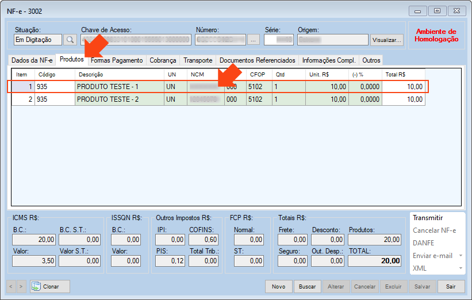This screenshot has width=472, height=300.
Task: Click the ellipsis button next to Número
Action: point(254,40)
